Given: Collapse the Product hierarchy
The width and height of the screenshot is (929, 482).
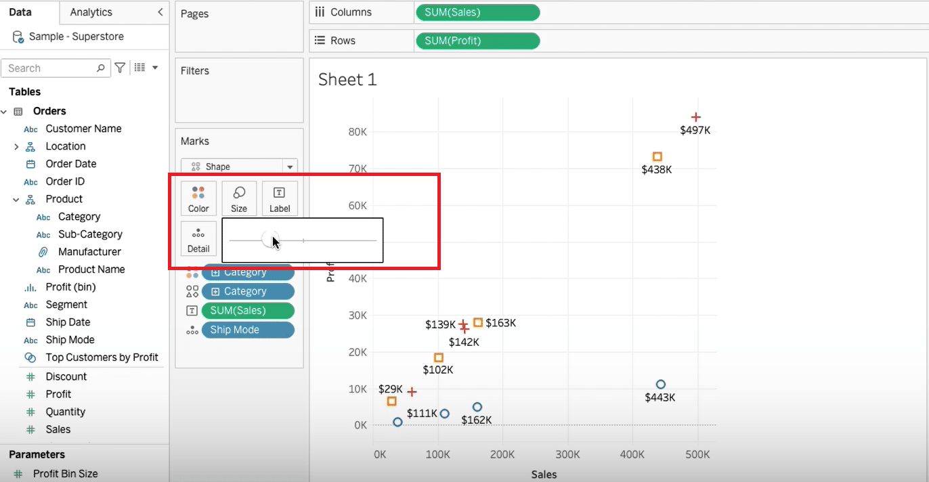Looking at the screenshot, I should (x=16, y=199).
